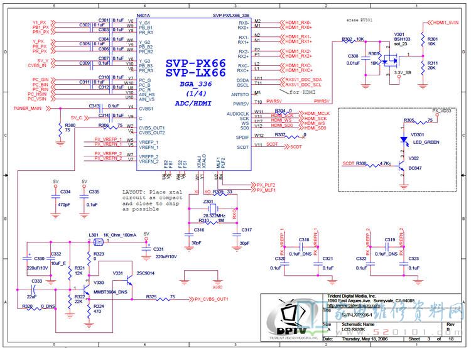Click the R324 resistor designator
Screen dimensions: 471x348
99,307
